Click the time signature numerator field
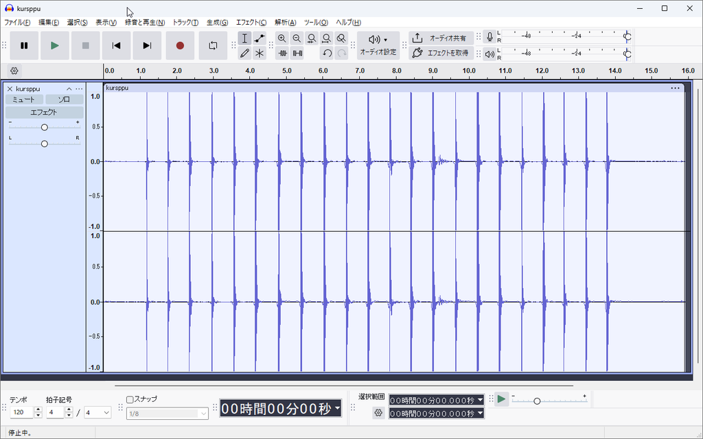The width and height of the screenshot is (703, 439). (55, 412)
